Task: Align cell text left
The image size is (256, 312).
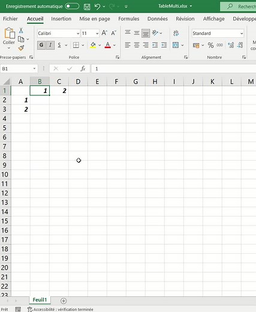Action: pos(128,45)
